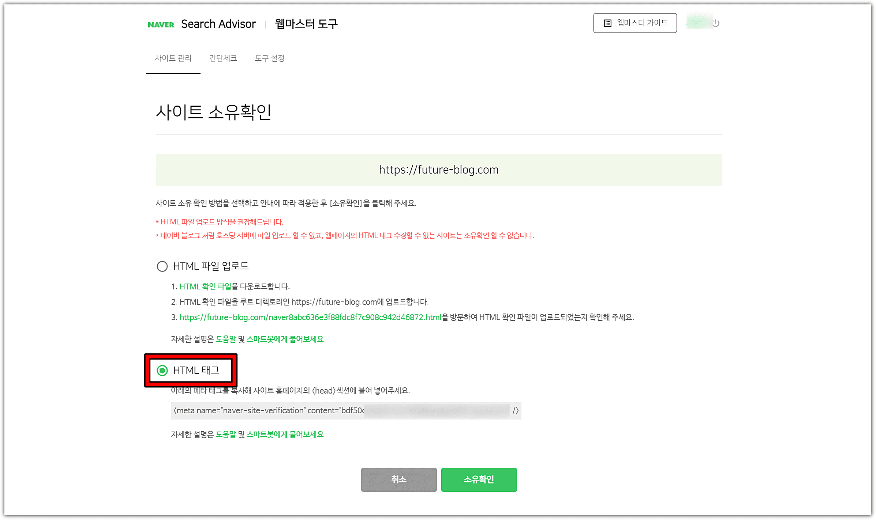Click the power logout icon
Viewport: 876px width, 520px height.
tap(716, 23)
